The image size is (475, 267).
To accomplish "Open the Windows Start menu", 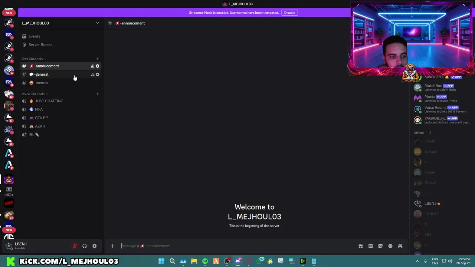I will point(161,261).
